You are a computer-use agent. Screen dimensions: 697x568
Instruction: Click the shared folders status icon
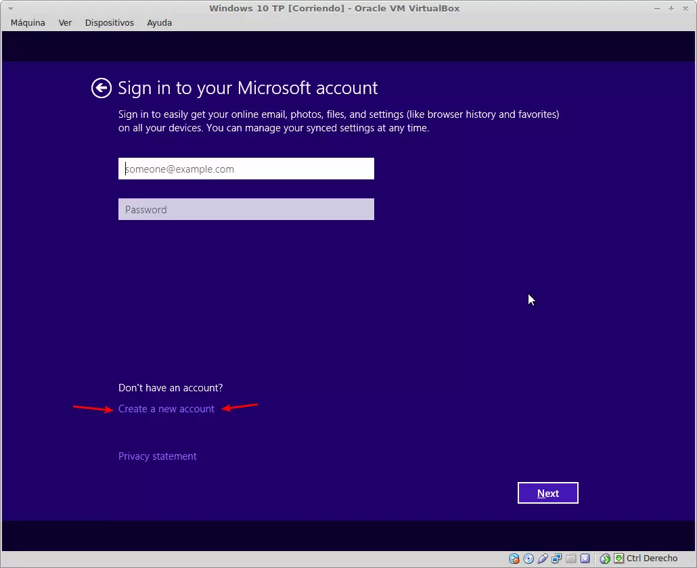pos(571,559)
